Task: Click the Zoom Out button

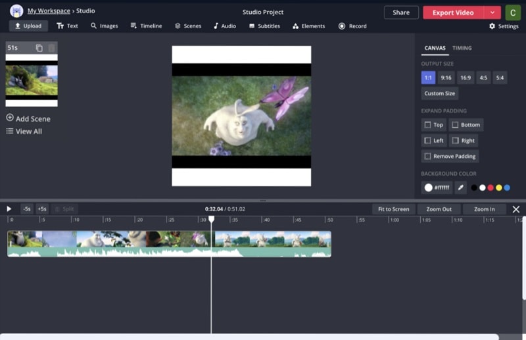Action: click(439, 208)
